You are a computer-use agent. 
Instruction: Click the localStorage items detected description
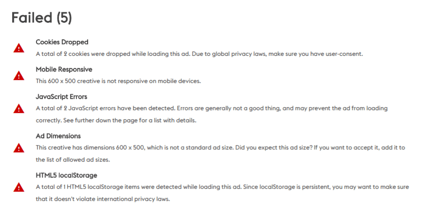(139, 187)
